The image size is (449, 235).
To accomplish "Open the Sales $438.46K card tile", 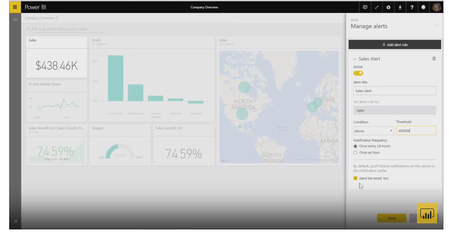I will coord(57,57).
